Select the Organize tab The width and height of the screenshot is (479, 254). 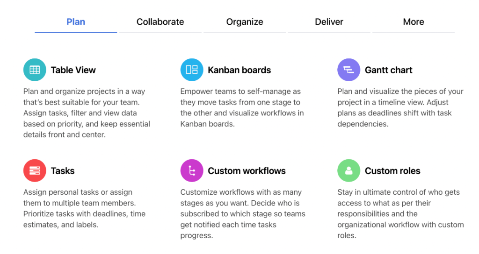coord(245,22)
